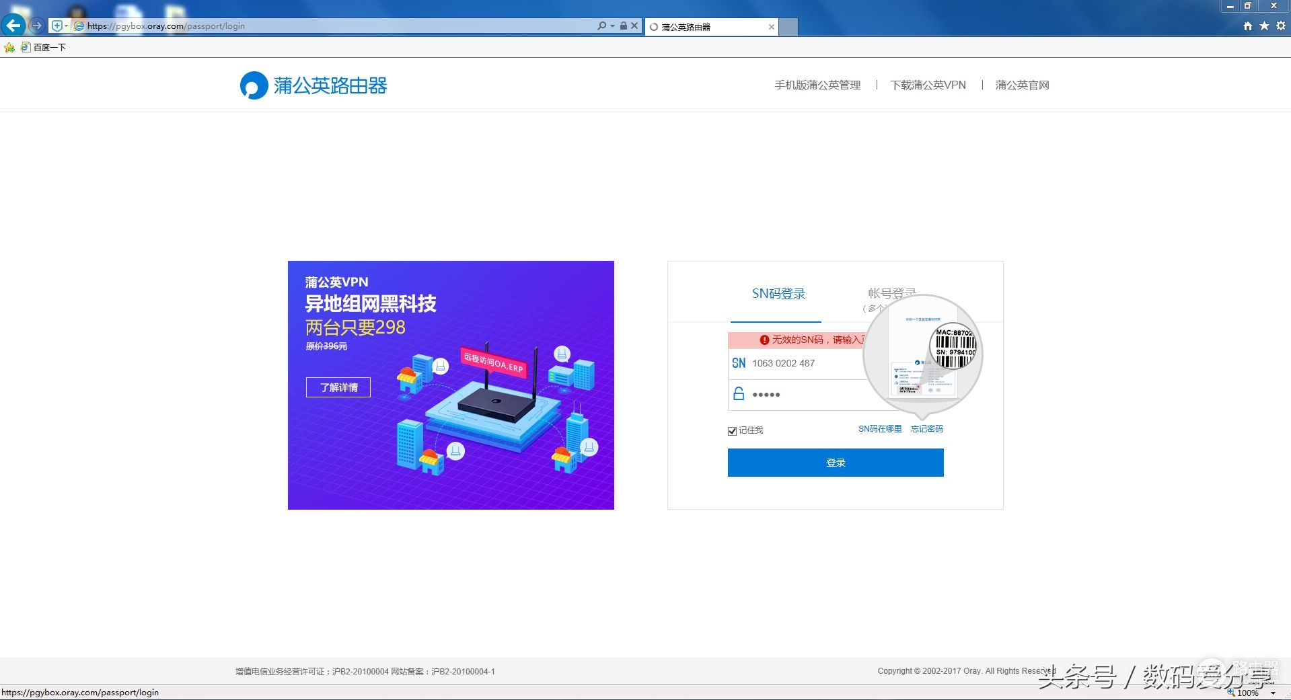Open the 下载蒲公英VPN link
Viewport: 1291px width, 700px height.
[928, 85]
